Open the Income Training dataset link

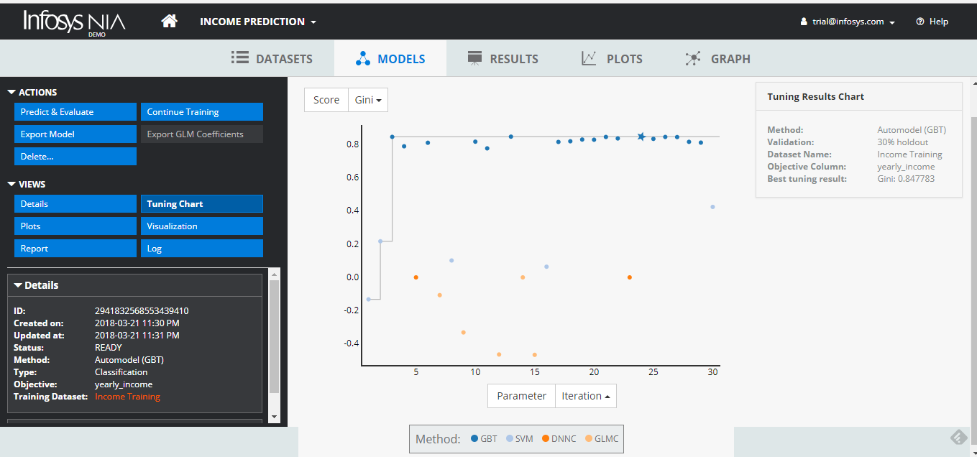point(127,397)
